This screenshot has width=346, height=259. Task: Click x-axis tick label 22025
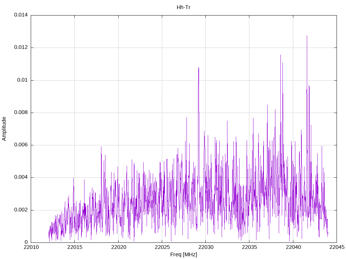[162, 247]
